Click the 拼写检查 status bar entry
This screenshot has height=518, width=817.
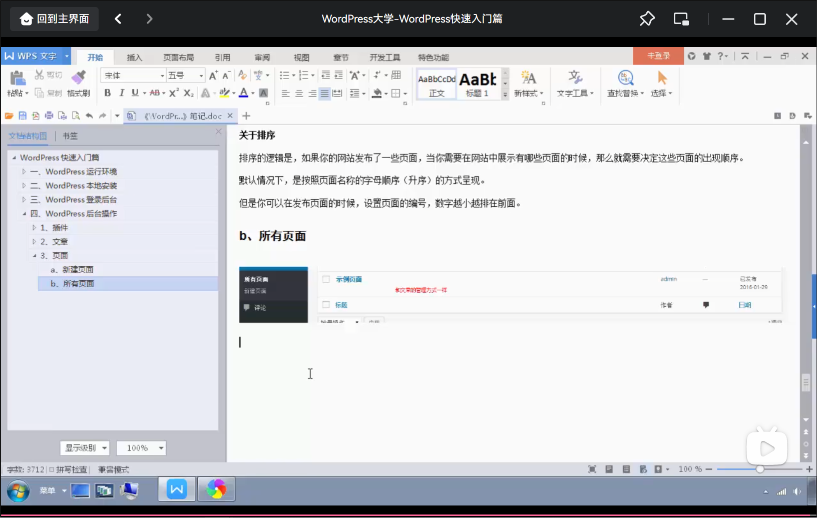coord(68,469)
